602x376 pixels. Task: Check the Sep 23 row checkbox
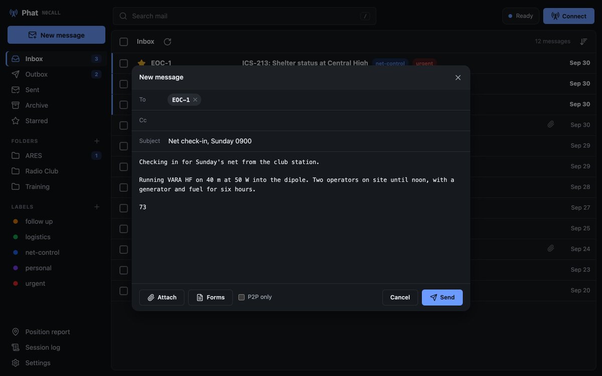pyautogui.click(x=123, y=270)
